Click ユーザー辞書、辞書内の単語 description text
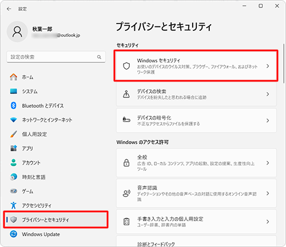Viewport: 286px width, 247px height. 161,225
